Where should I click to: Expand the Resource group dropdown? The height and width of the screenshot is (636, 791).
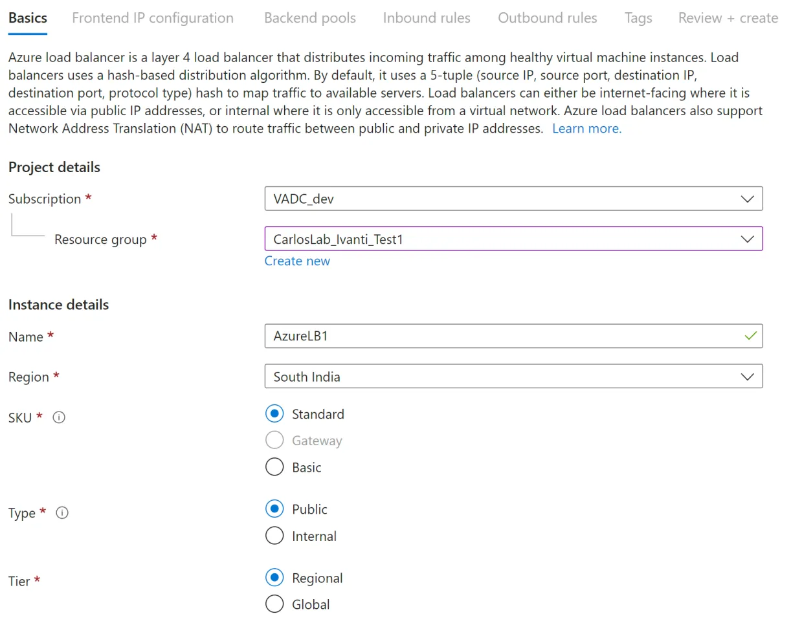513,239
